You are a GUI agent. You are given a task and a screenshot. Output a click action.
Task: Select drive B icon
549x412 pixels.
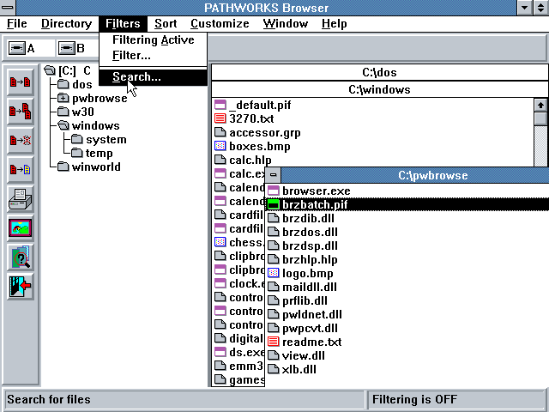[67, 48]
